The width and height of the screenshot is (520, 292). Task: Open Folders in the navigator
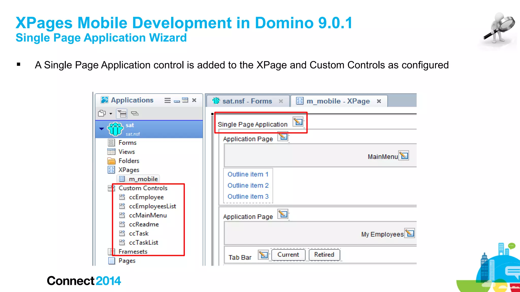coord(129,161)
